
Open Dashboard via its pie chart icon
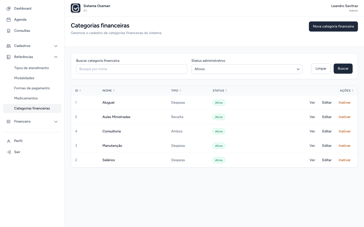[x=9, y=9]
